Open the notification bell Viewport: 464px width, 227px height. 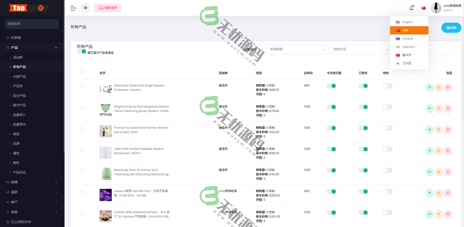pos(411,8)
